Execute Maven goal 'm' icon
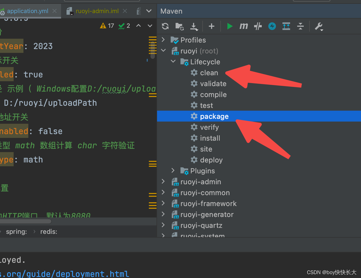Viewport: 361px width, 278px height. (244, 26)
